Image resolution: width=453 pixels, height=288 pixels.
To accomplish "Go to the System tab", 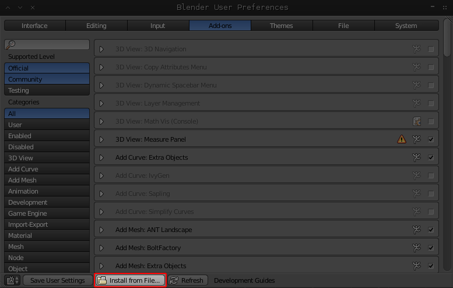I will click(406, 26).
